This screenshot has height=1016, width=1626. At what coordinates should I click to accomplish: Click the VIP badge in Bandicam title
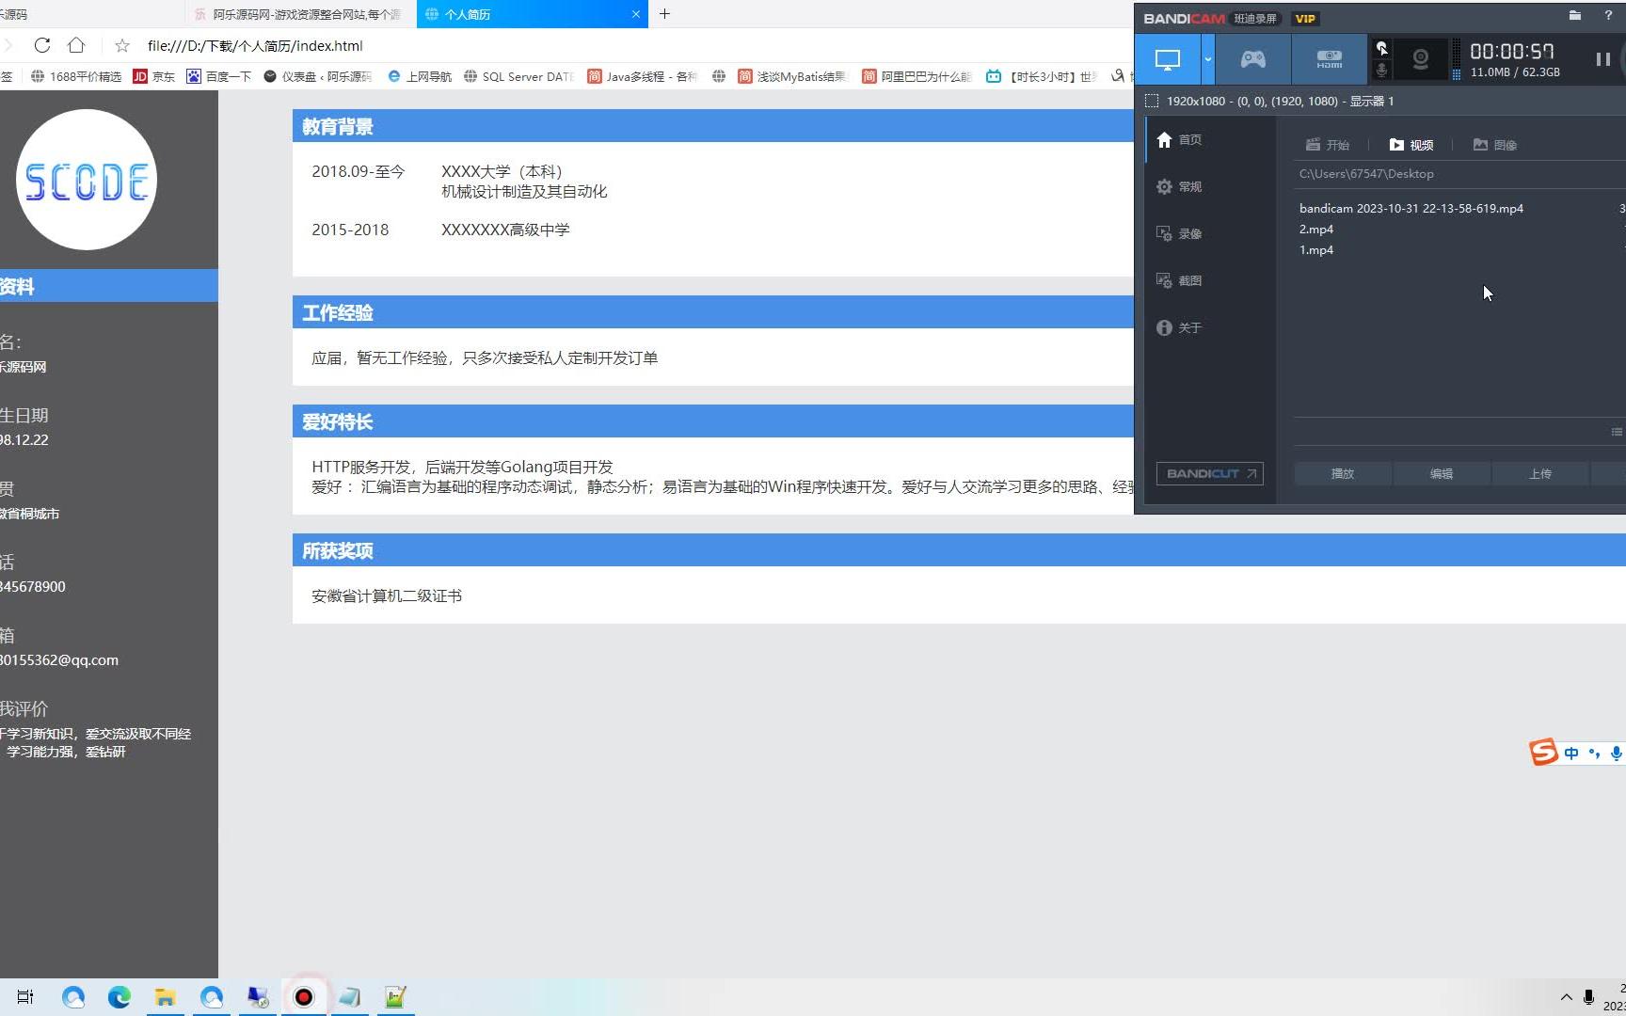(x=1305, y=18)
